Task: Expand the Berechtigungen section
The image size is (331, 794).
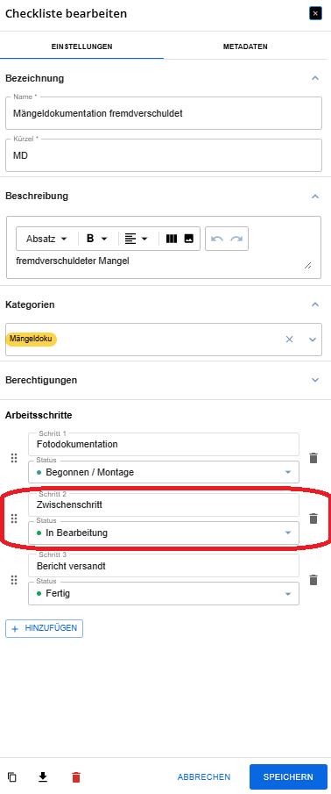Action: [x=315, y=380]
